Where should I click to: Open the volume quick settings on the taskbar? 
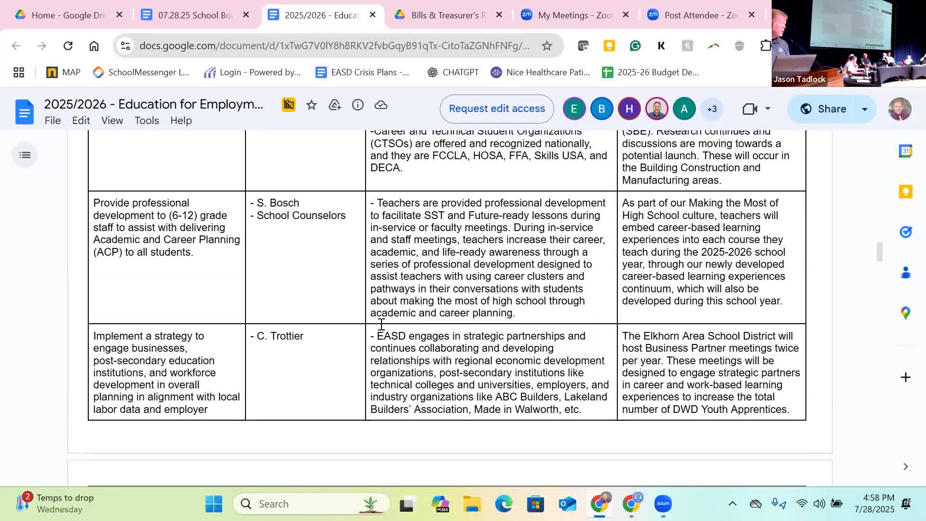[819, 504]
